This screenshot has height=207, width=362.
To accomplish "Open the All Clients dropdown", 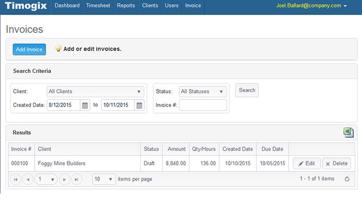I will pyautogui.click(x=95, y=92).
